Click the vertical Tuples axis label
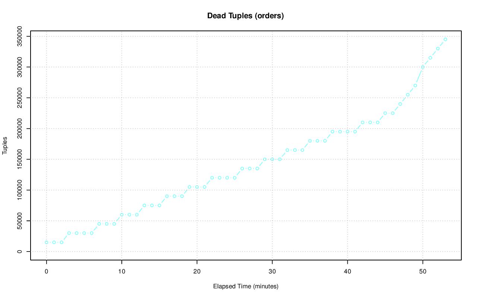477x298 pixels. [5, 145]
